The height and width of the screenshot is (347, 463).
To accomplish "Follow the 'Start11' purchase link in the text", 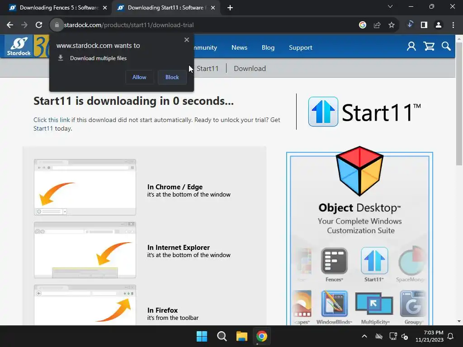I will [x=43, y=128].
